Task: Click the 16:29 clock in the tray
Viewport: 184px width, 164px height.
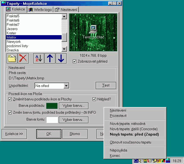Action: (177, 161)
